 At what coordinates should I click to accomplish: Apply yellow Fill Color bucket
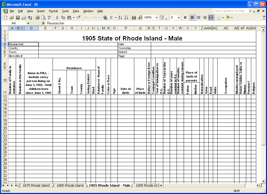click(228, 18)
